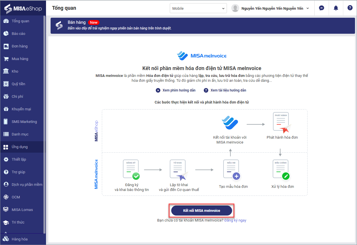Screen dimensions: 357x245
Task: Click the play icon beside Xem phim hướng dẫn
Action: click(x=158, y=90)
